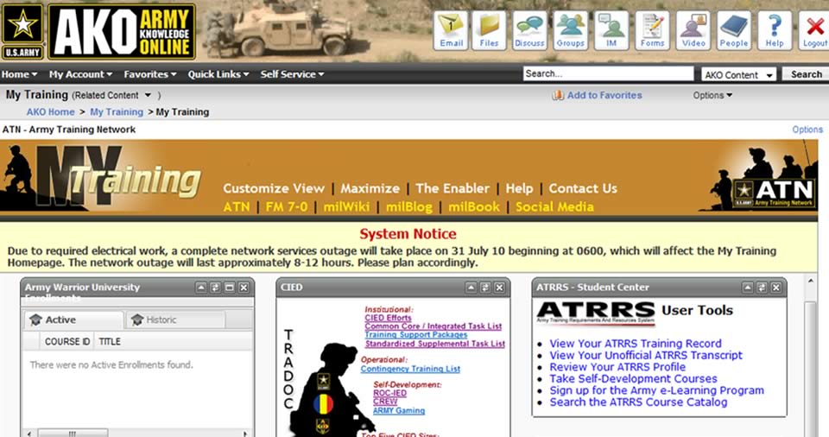Click Customize View in the banner
This screenshot has width=829, height=437.
coord(274,188)
